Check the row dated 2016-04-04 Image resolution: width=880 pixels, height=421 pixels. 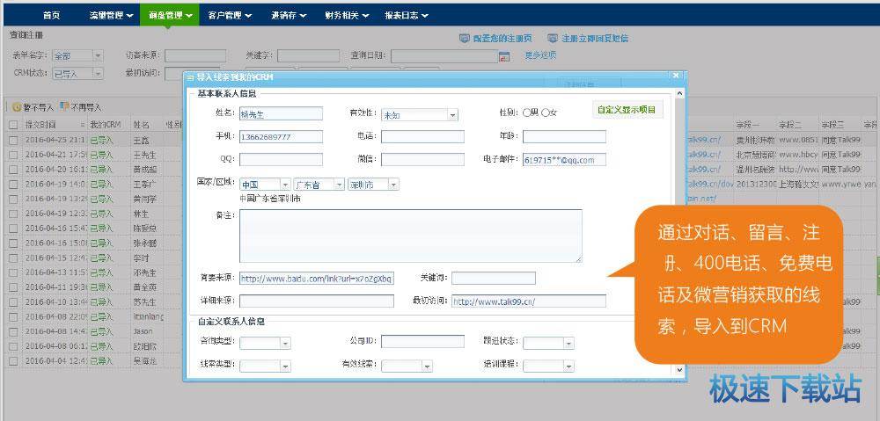pos(13,361)
